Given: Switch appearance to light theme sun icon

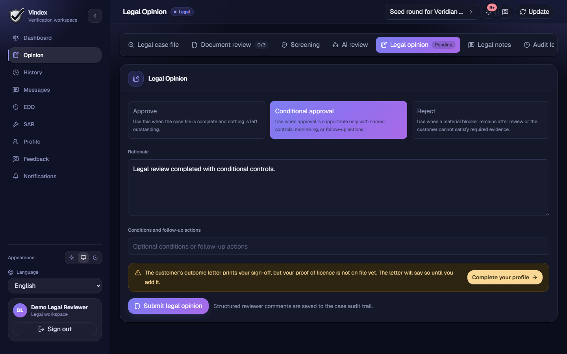Looking at the screenshot, I should pos(72,258).
